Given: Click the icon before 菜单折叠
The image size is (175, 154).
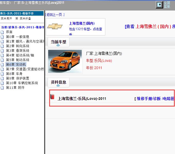Looking at the screenshot, I should coord(17,18).
